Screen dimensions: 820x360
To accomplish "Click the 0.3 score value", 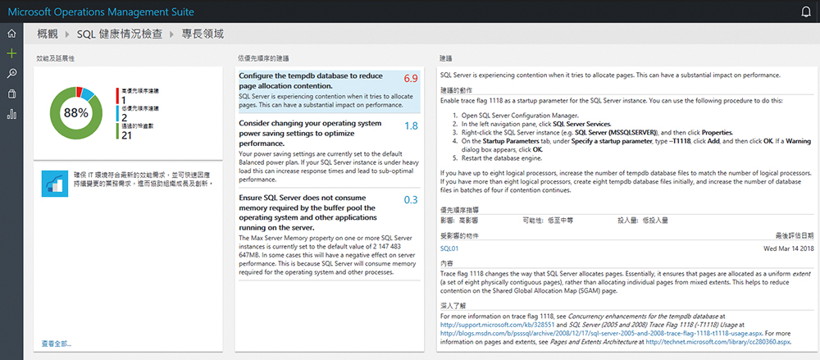I will point(411,200).
